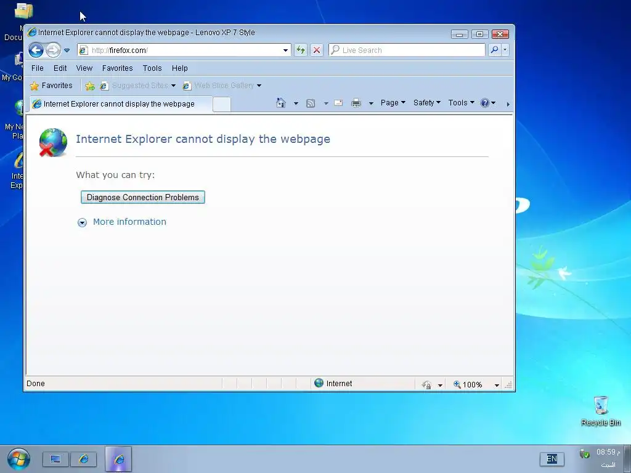Open the Page command bar menu
Viewport: 631px width, 473px height.
393,103
